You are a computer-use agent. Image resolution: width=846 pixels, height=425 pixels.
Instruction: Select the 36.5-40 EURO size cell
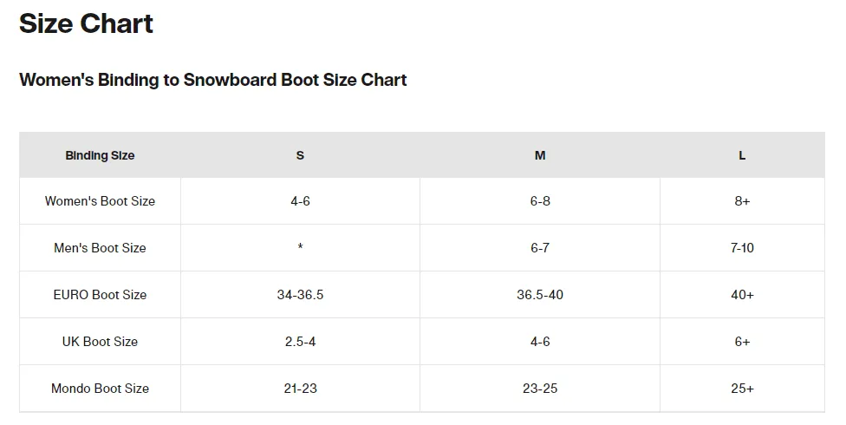click(539, 295)
